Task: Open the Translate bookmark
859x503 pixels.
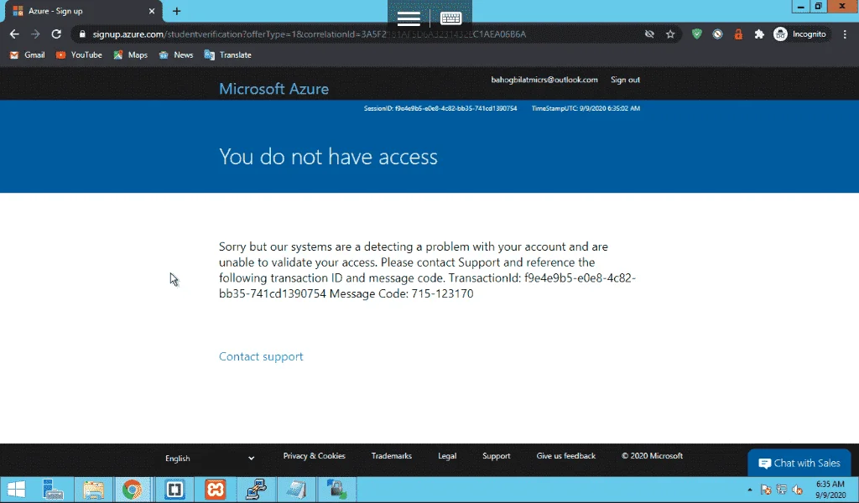Action: point(227,54)
